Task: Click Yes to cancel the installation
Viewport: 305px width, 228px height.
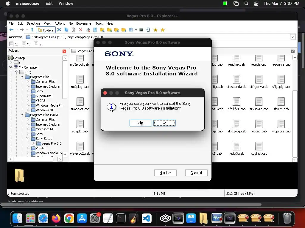Action: pos(141,123)
